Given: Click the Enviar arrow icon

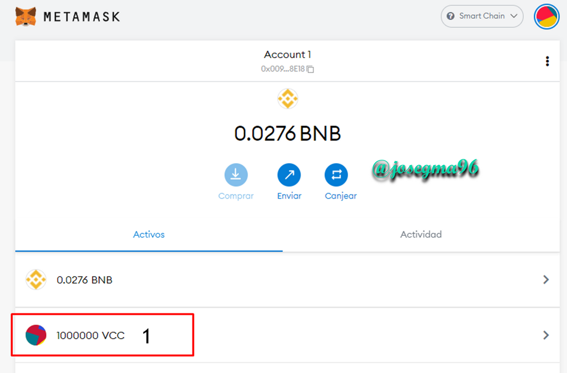Looking at the screenshot, I should coord(289,175).
